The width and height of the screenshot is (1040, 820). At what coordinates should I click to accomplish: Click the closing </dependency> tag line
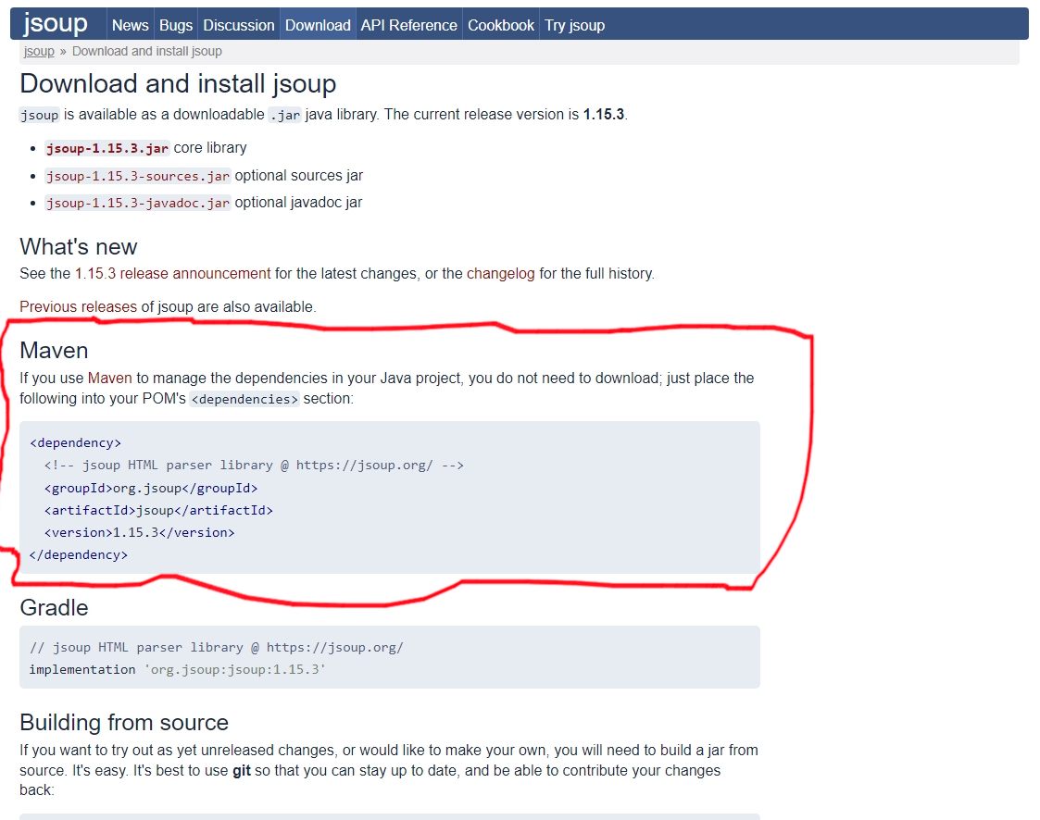pyautogui.click(x=79, y=555)
